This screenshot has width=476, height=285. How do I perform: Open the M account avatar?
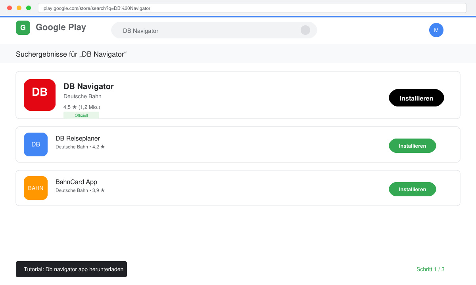(x=436, y=30)
